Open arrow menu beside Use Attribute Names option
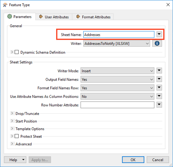 [159, 96]
